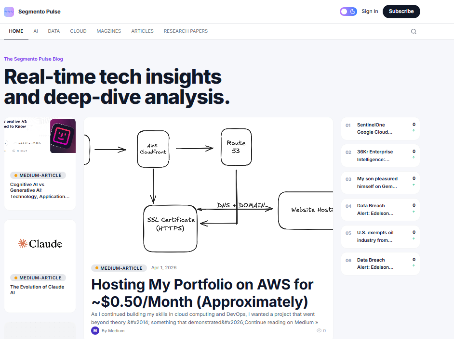454x339 pixels.
Task: Select the RESEARCH PAPERS tab
Action: (186, 31)
